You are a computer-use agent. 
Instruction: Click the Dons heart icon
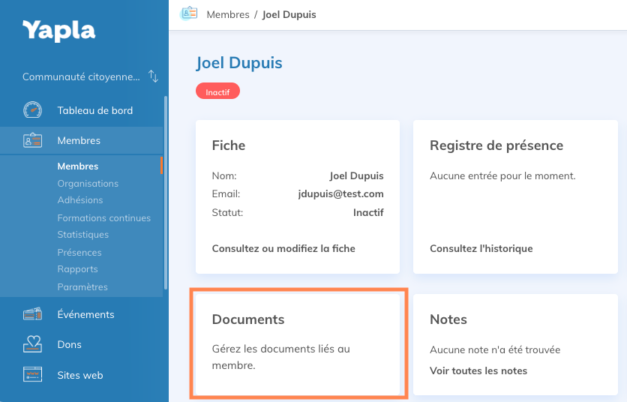pyautogui.click(x=32, y=344)
